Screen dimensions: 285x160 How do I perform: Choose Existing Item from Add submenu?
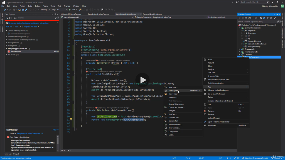tap(173, 91)
